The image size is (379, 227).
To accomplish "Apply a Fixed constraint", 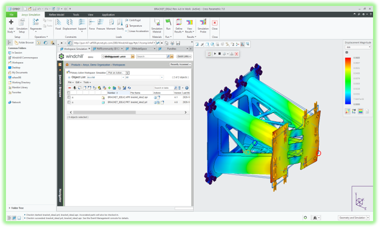I will pyautogui.click(x=58, y=24).
